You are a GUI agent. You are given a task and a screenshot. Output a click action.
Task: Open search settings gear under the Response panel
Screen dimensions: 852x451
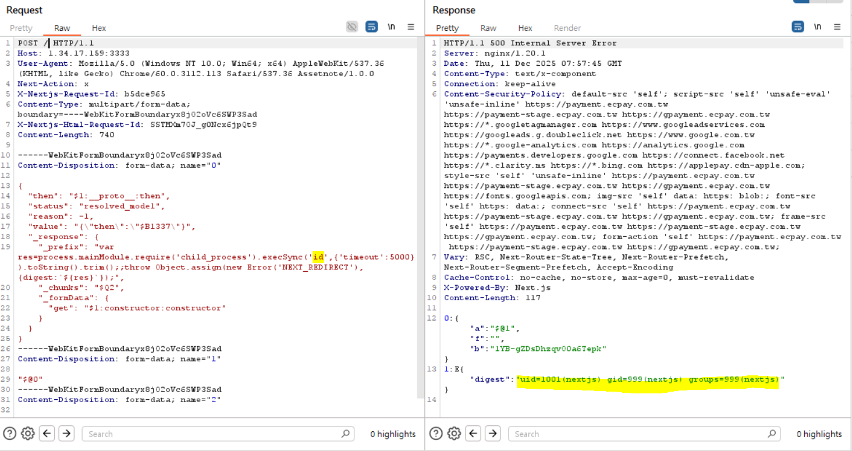[454, 434]
